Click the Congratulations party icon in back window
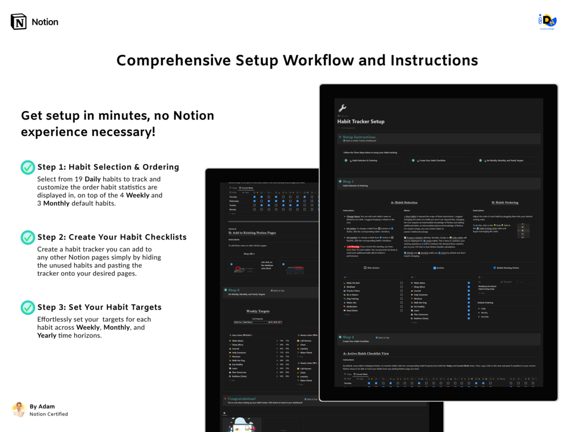Image resolution: width=574 pixels, height=432 pixels. (x=225, y=398)
